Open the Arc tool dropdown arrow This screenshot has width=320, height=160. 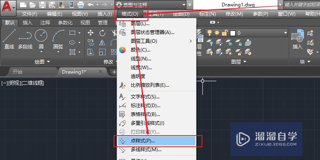(x=58, y=52)
